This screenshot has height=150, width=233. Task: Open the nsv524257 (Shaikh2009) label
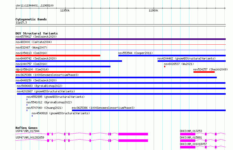click(x=210, y=69)
